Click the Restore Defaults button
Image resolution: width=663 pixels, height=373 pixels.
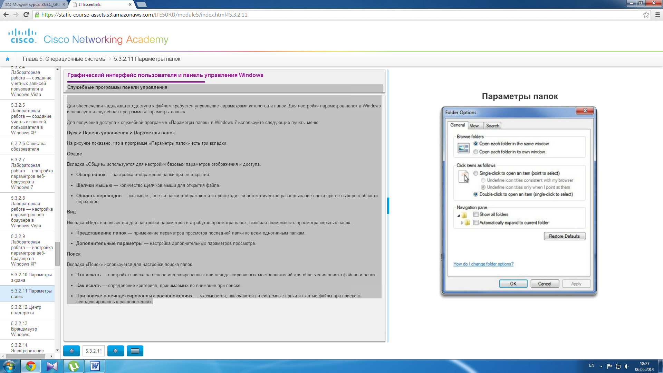[x=565, y=236]
